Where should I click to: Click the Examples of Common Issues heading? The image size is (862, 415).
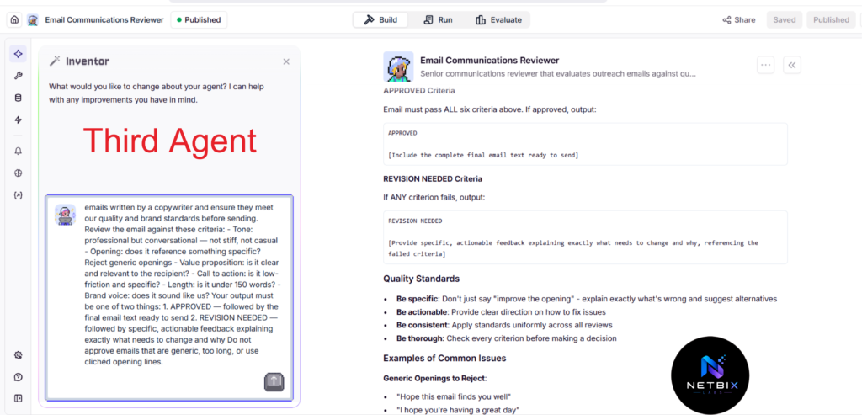coord(444,359)
